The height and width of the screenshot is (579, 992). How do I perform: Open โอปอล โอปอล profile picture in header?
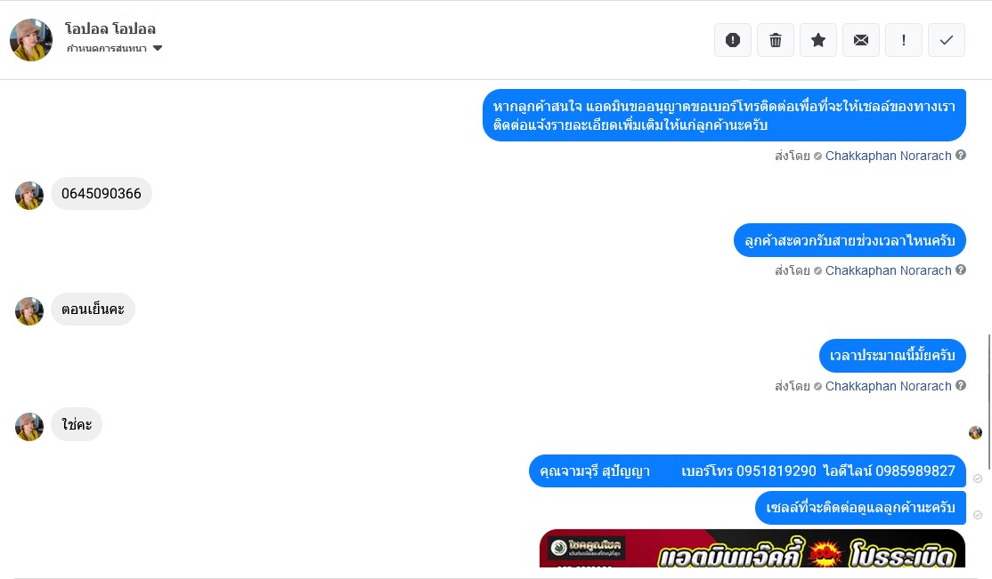click(31, 40)
